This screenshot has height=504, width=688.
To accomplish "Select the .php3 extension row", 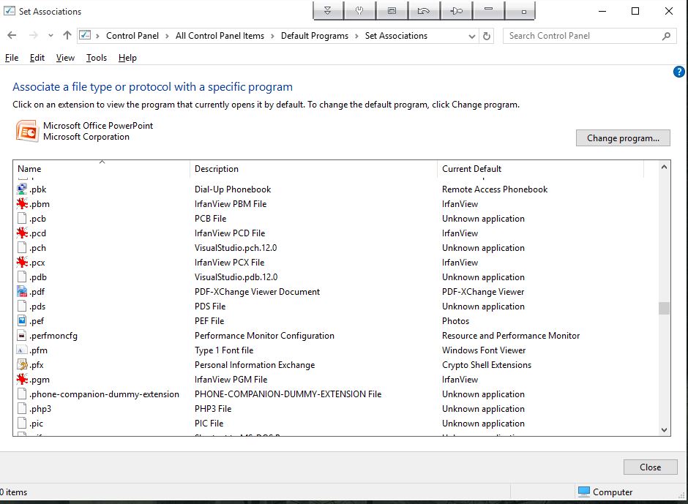I will pos(336,408).
